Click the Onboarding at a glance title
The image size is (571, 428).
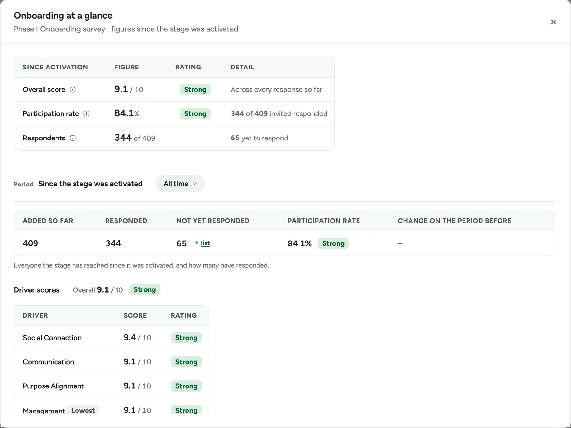tap(63, 16)
